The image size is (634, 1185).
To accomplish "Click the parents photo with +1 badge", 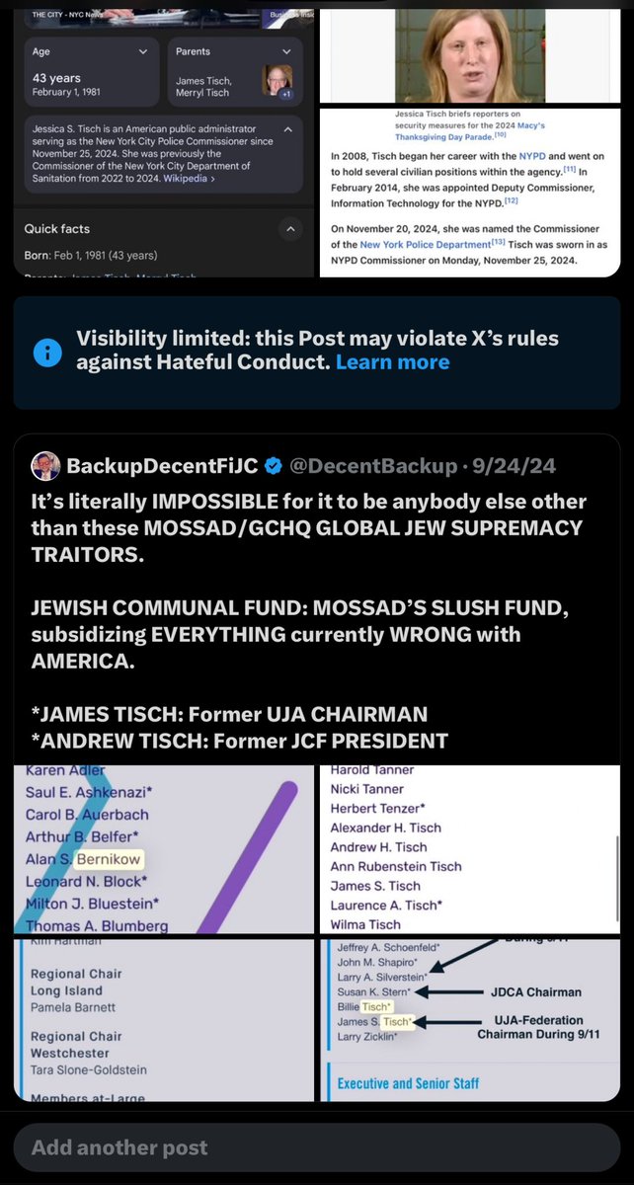I will pos(277,81).
